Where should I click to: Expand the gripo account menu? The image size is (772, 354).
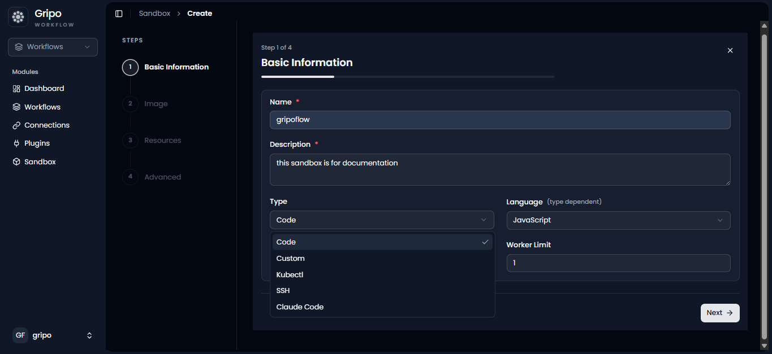53,335
